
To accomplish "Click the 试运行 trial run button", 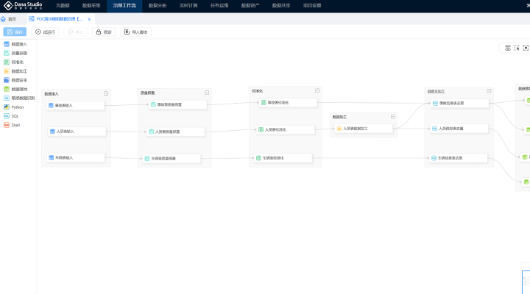I will tap(46, 32).
